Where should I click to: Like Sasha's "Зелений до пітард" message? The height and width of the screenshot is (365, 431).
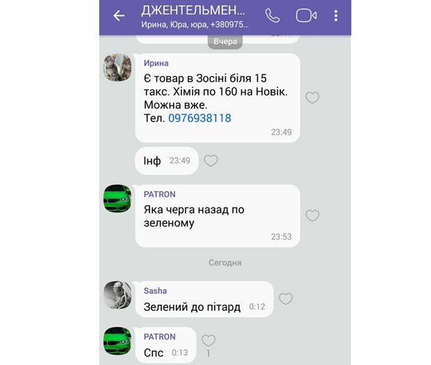286,298
